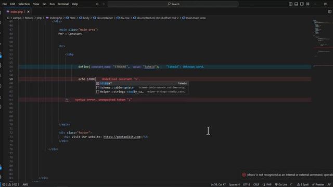Select the index.php editor tab

(18, 11)
